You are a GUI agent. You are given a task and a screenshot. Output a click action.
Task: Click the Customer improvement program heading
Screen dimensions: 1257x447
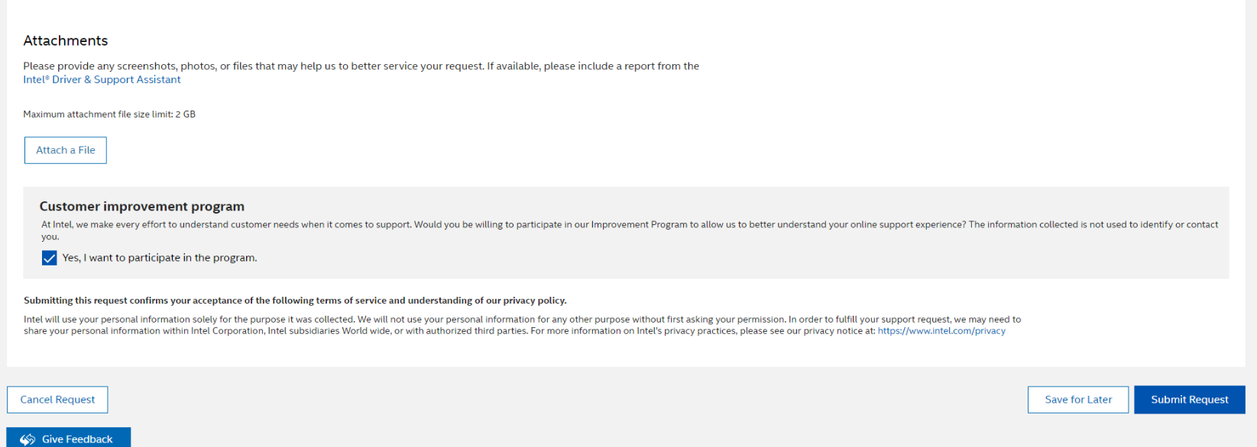pos(142,206)
